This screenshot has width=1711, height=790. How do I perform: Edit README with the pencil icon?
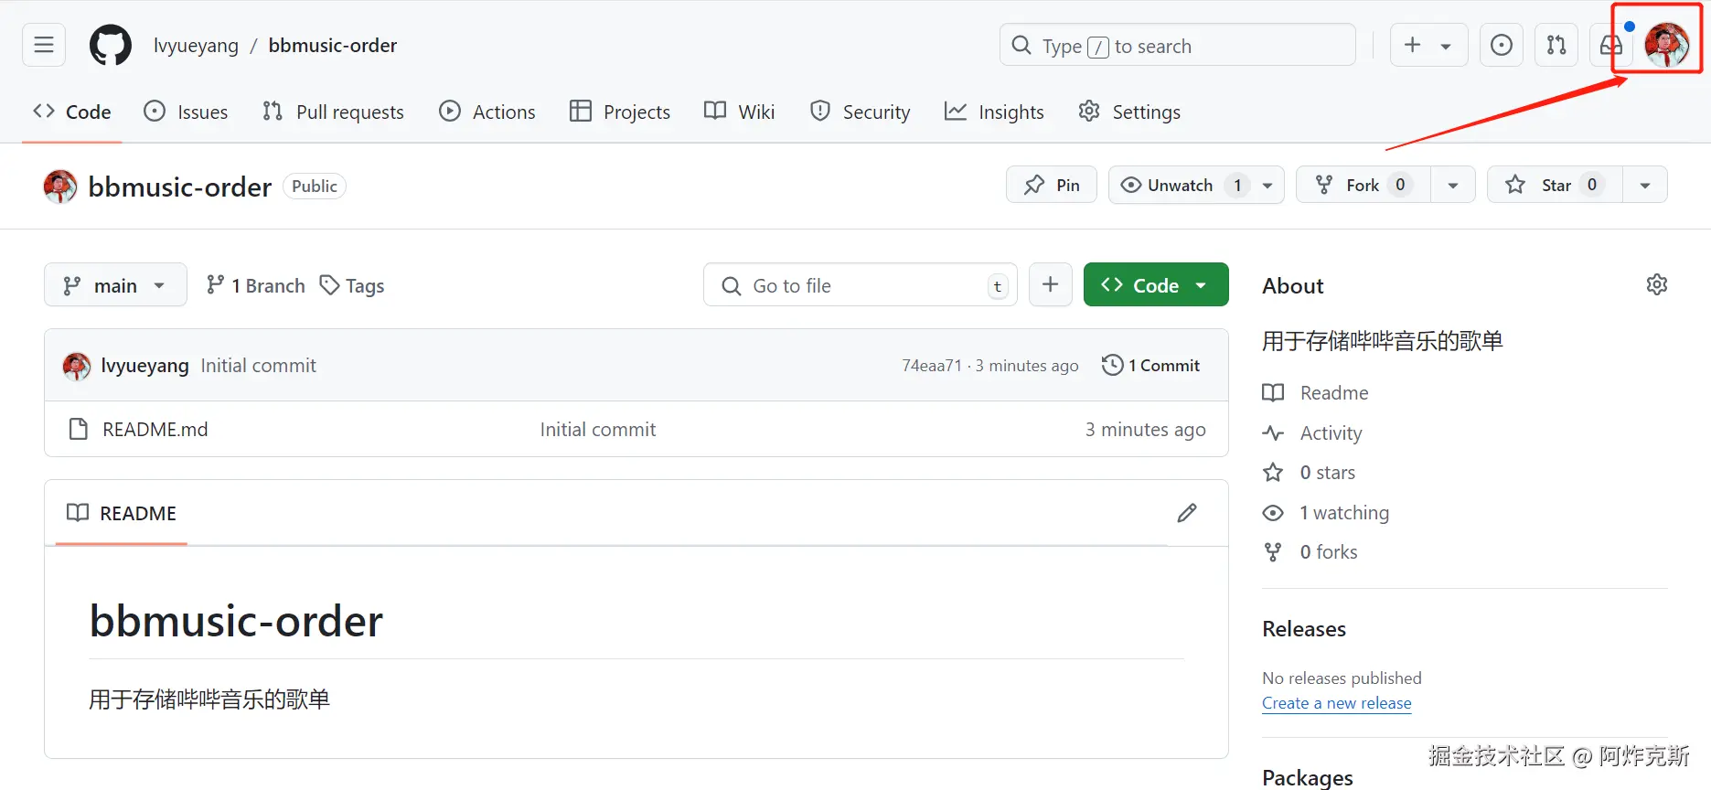[x=1187, y=513]
